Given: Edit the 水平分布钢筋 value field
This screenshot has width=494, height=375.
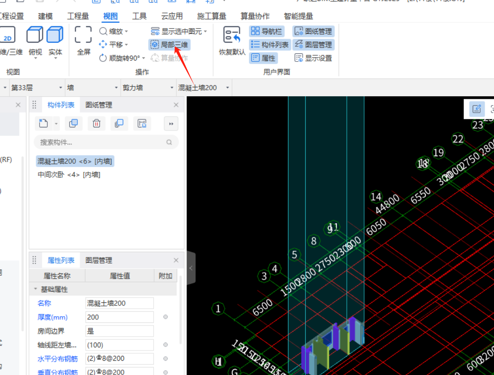Looking at the screenshot, I should pyautogui.click(x=119, y=359).
